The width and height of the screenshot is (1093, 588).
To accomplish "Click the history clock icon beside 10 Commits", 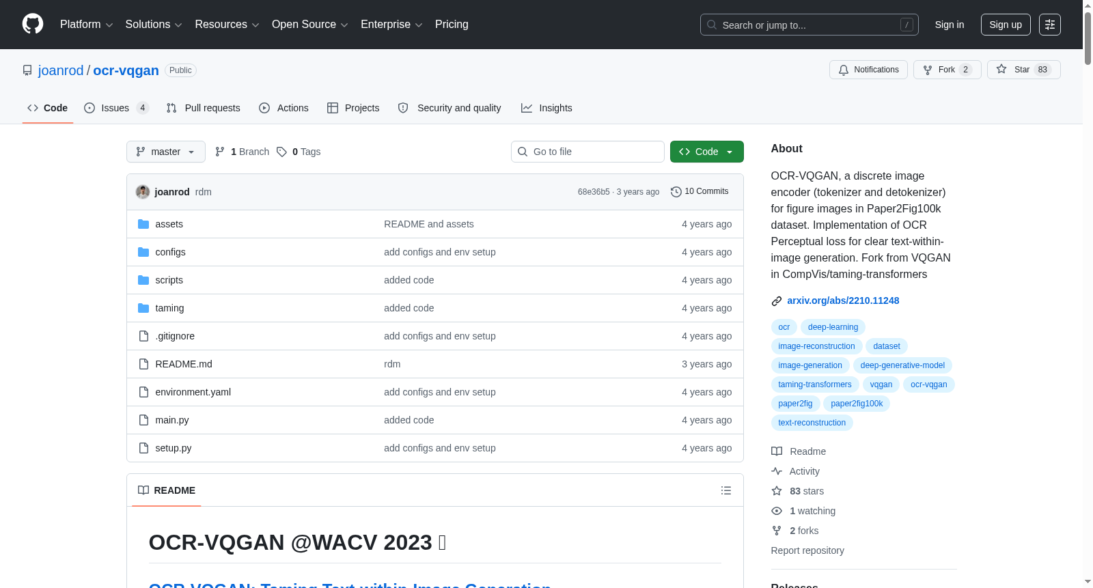I will click(x=676, y=192).
